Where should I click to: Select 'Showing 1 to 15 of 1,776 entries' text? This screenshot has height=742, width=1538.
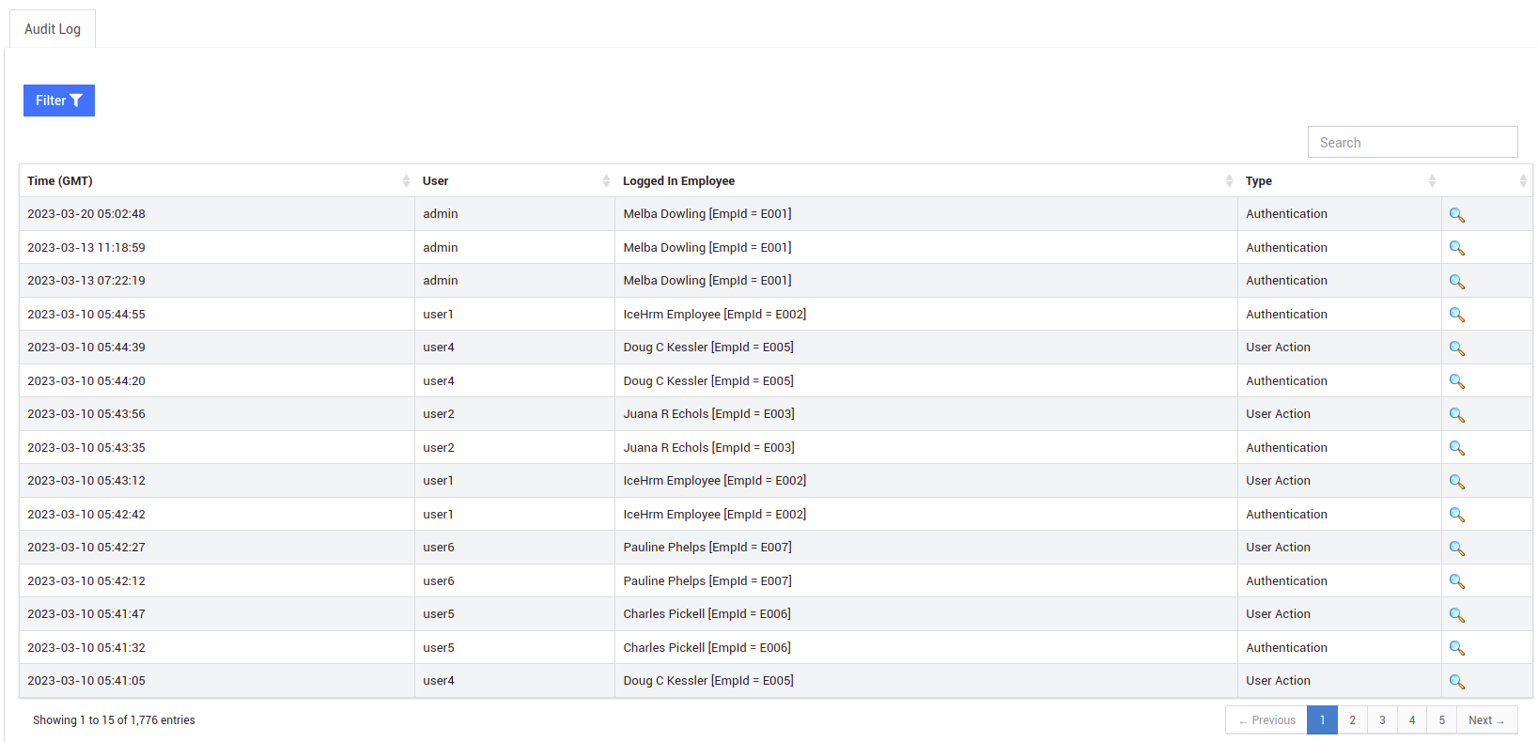click(114, 720)
